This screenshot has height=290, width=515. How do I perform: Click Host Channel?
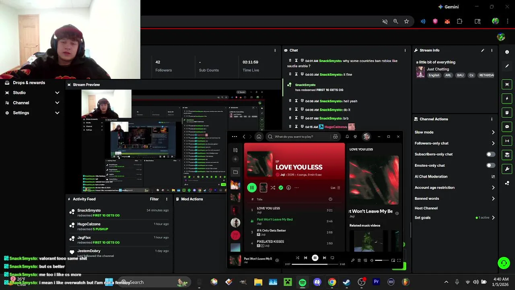pyautogui.click(x=426, y=208)
